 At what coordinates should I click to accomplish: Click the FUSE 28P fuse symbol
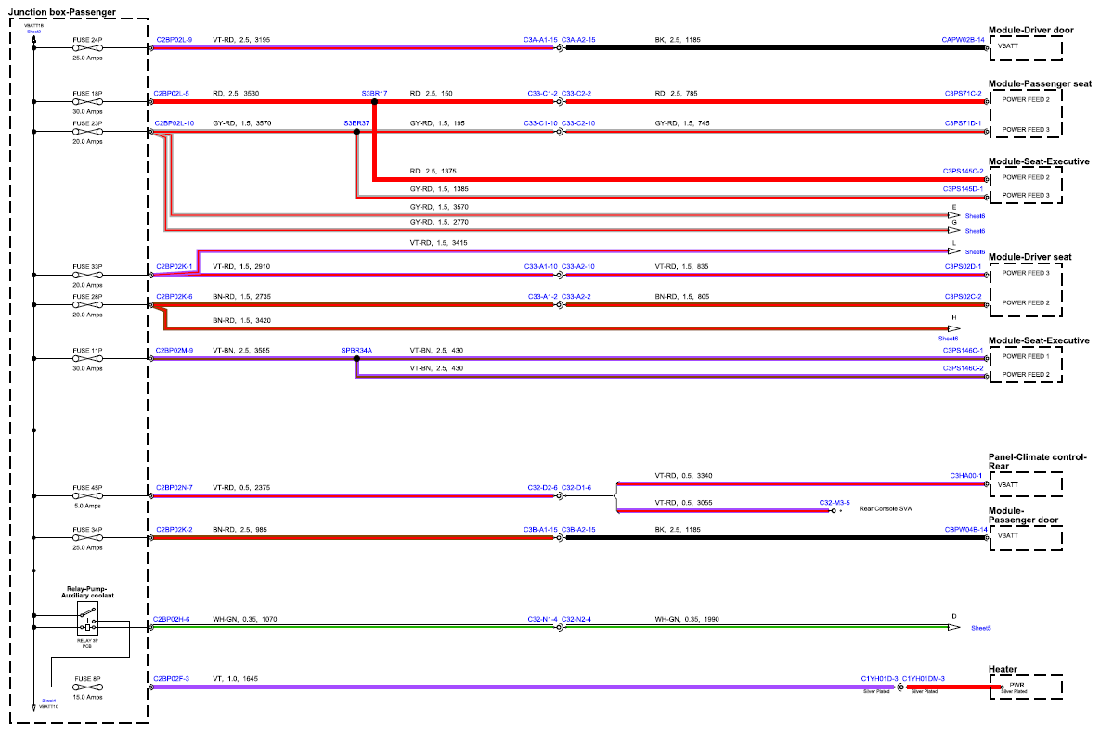tap(87, 305)
